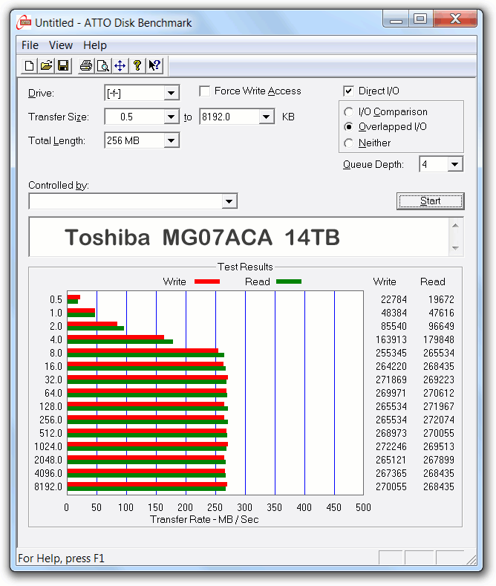The width and height of the screenshot is (496, 586).
Task: Click read value 96649 in results
Action: click(x=441, y=326)
